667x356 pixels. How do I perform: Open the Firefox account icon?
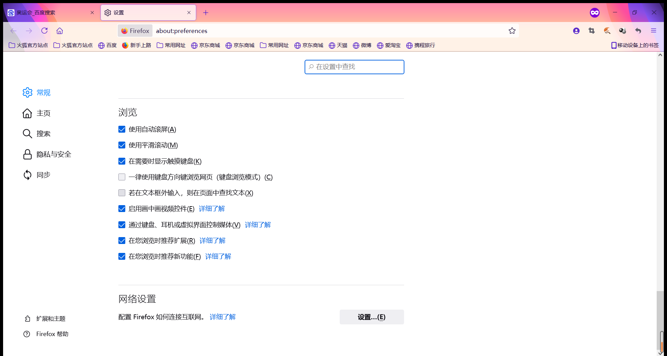(576, 31)
